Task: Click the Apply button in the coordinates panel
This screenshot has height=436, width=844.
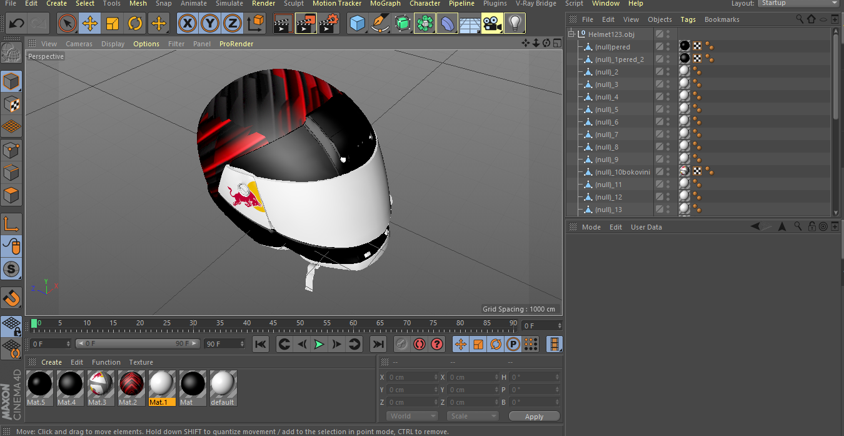Action: click(535, 416)
